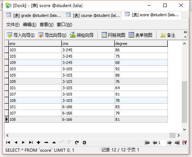Click the Navicat application icon in title bar

point(8,6)
